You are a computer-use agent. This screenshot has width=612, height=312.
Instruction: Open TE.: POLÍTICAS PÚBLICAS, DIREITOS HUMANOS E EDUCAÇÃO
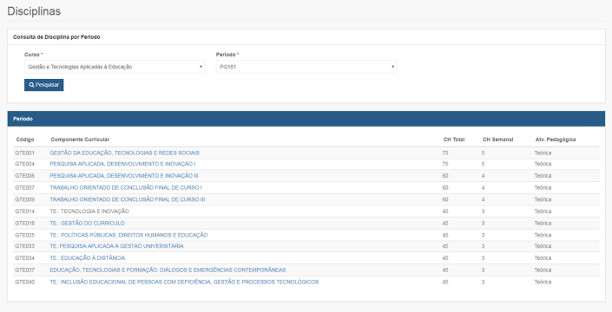pos(128,235)
